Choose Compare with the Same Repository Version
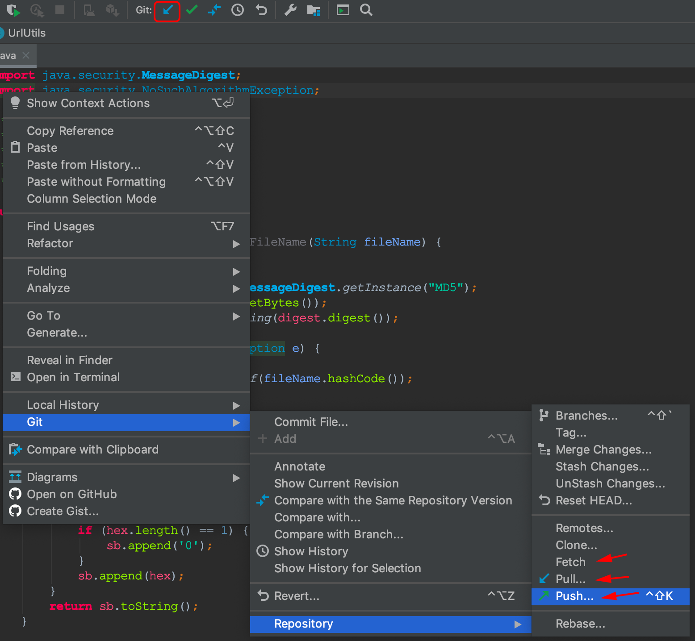The width and height of the screenshot is (695, 641). [x=390, y=500]
